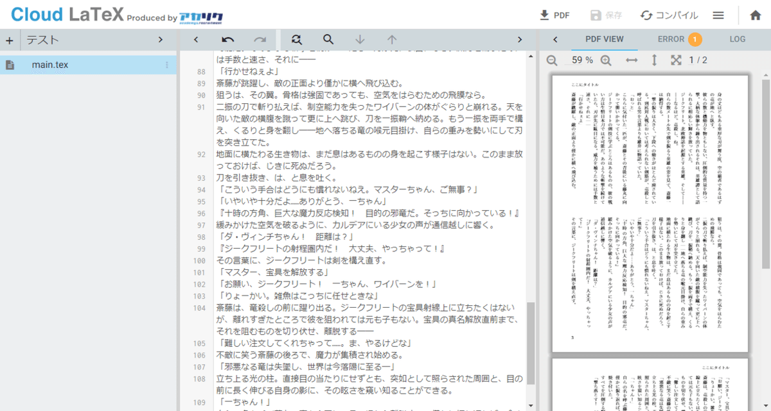771x411 pixels.
Task: Open the hamburger menu
Action: point(718,15)
